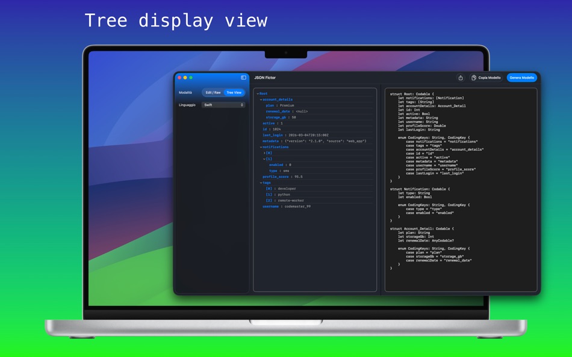Switch to Edit / Raw mode
The height and width of the screenshot is (357, 572).
click(x=214, y=91)
